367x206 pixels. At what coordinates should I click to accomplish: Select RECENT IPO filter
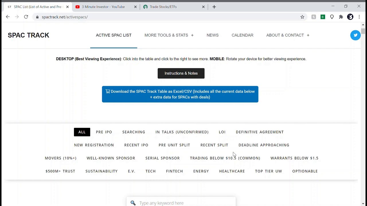point(136,145)
